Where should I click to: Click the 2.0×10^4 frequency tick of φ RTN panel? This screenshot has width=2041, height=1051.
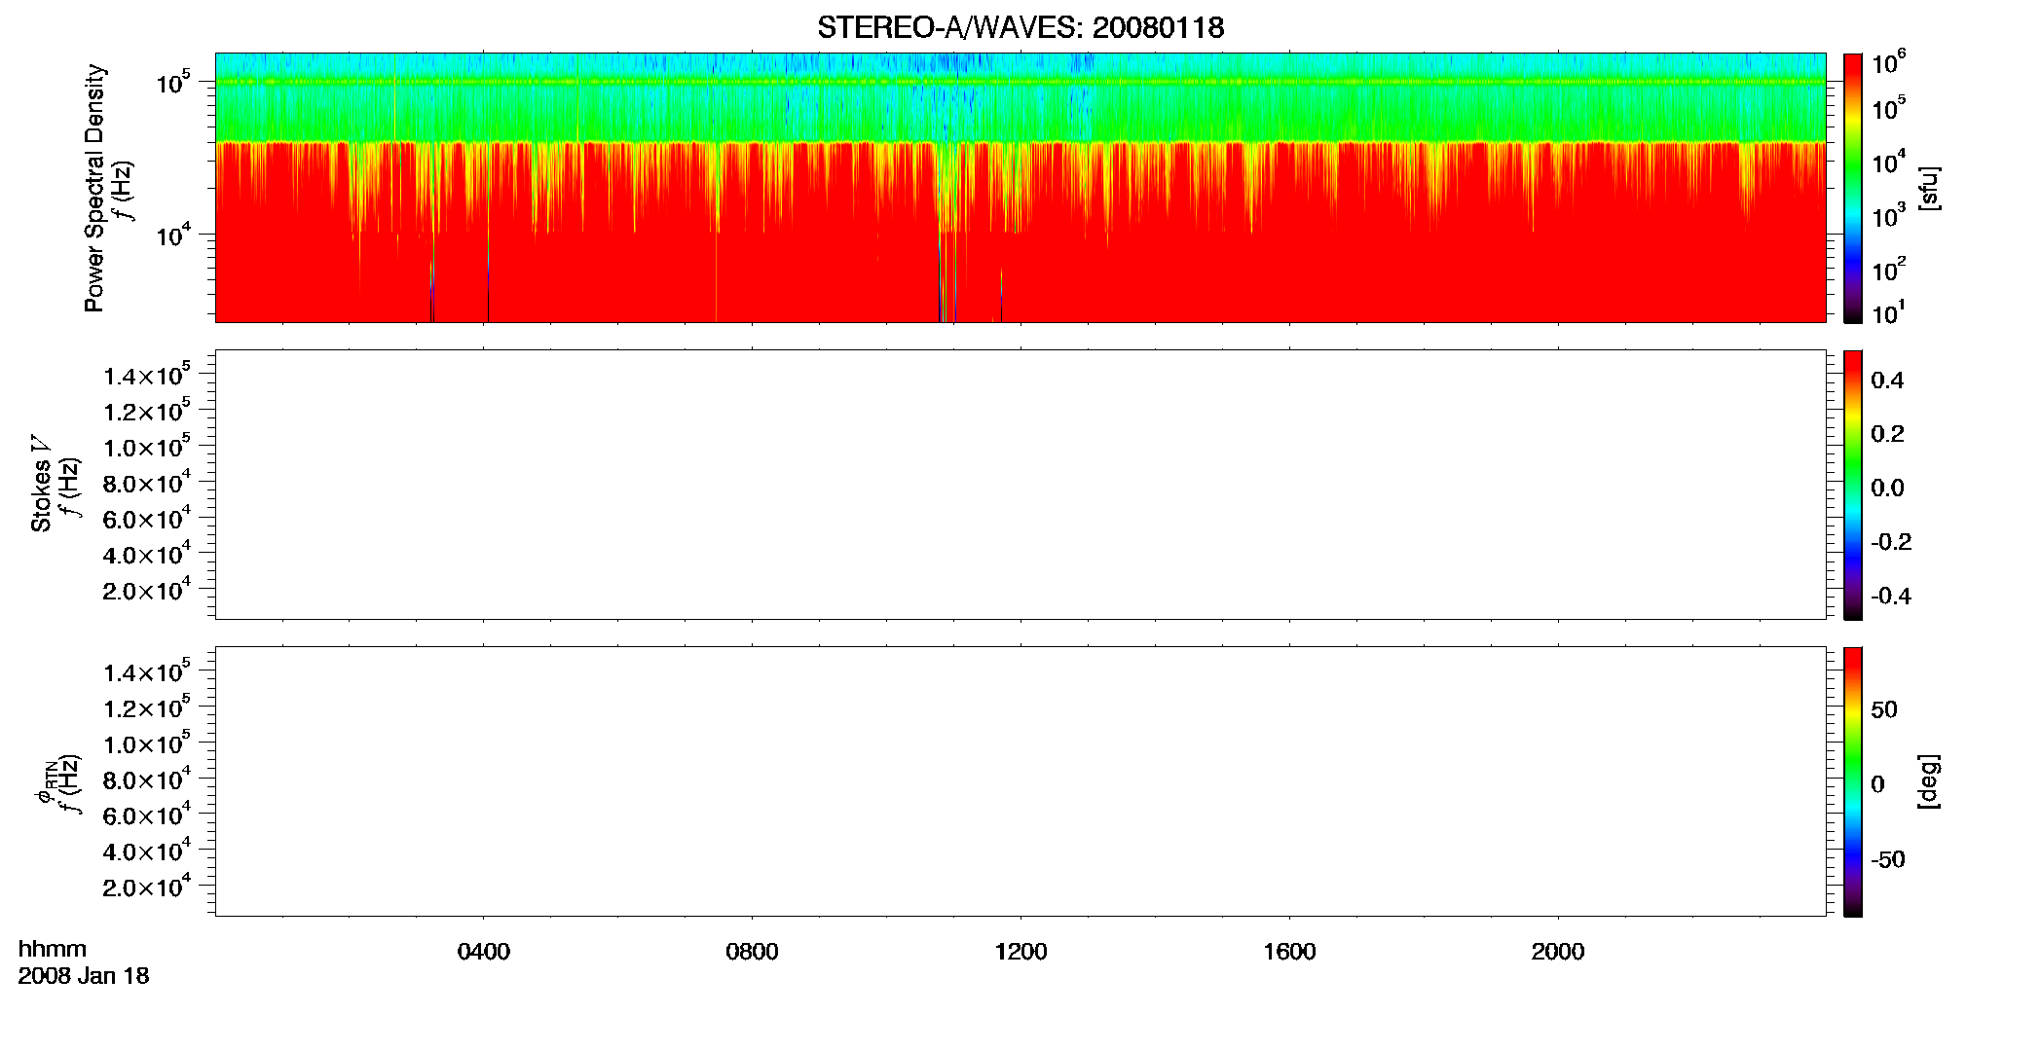(x=147, y=887)
